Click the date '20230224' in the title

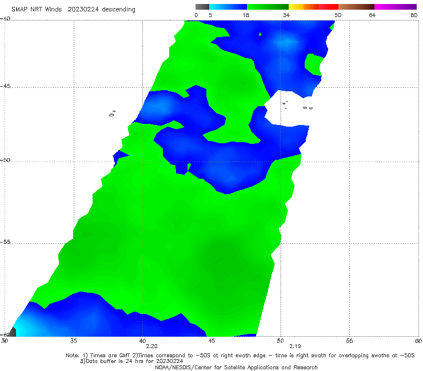coord(83,10)
